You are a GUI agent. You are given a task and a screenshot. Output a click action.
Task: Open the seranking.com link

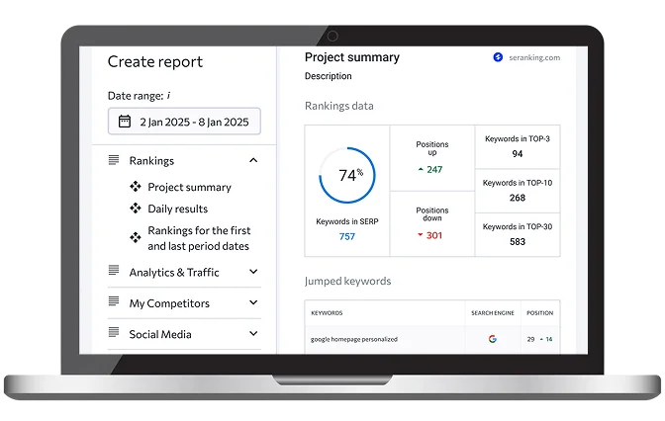pos(534,57)
